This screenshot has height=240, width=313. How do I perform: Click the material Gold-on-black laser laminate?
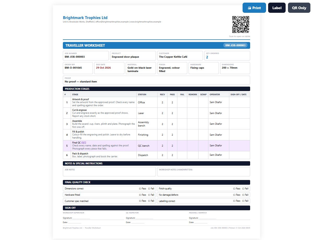click(x=140, y=69)
